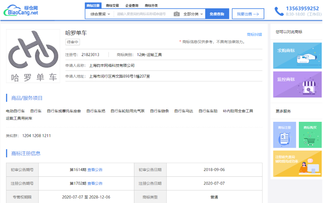The width and height of the screenshot is (323, 203).
Task: View the 哈罗单车 trademark logo image
Action: (33, 56)
